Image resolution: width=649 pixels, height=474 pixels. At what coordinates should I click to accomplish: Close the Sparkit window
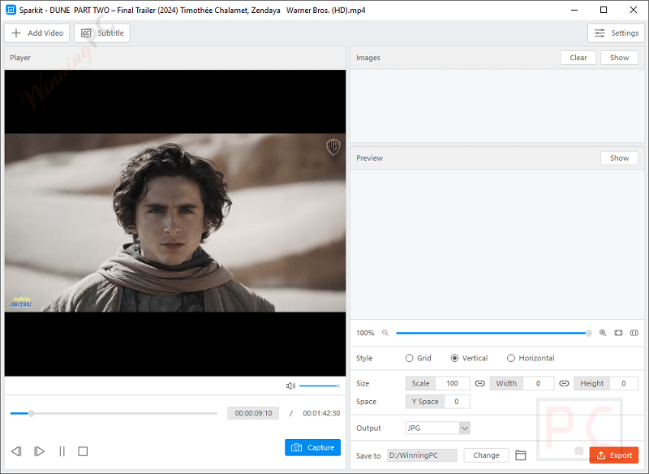coord(634,10)
